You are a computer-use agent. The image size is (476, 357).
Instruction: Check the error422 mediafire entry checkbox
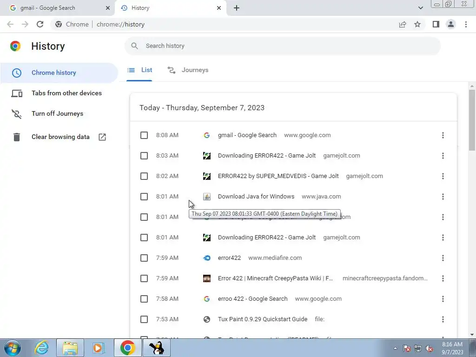point(144,258)
